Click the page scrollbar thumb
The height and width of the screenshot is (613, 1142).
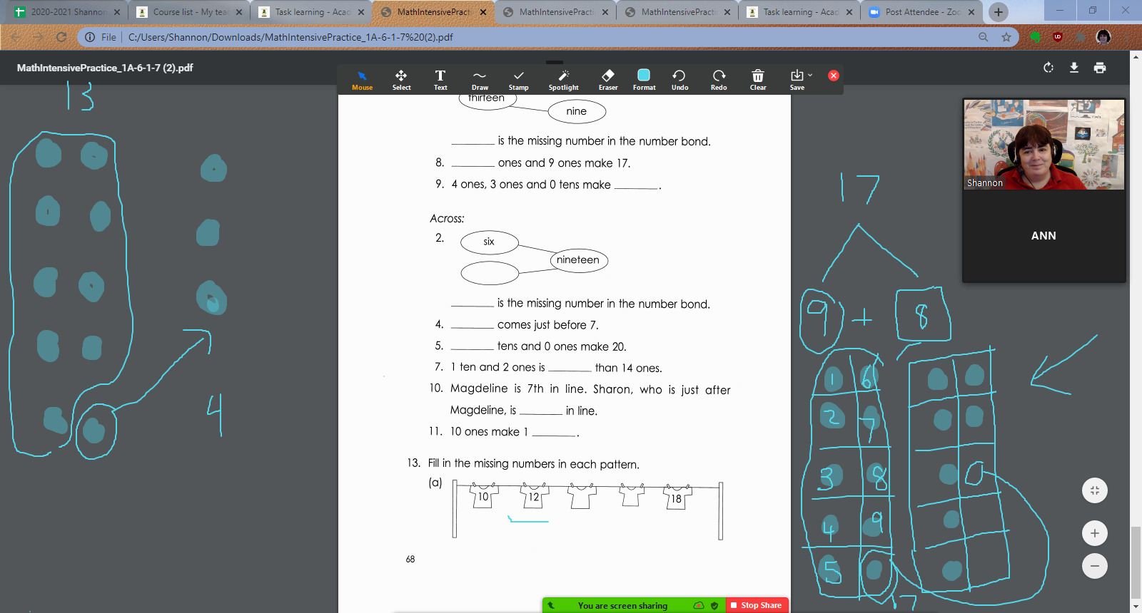pyautogui.click(x=1136, y=563)
